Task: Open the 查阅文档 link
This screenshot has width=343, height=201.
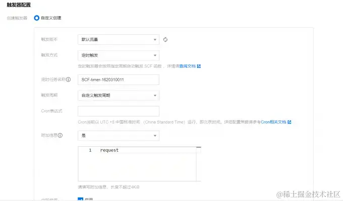Action: [187, 66]
